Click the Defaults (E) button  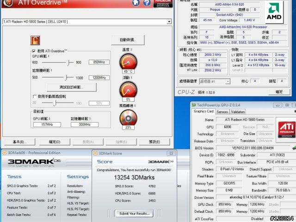[x=154, y=142]
